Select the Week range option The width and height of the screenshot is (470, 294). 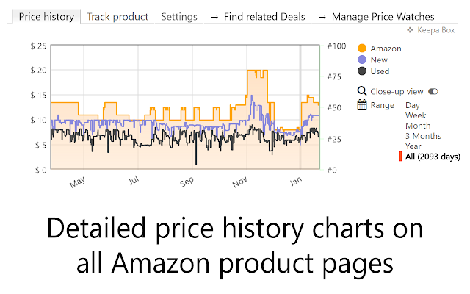click(416, 115)
